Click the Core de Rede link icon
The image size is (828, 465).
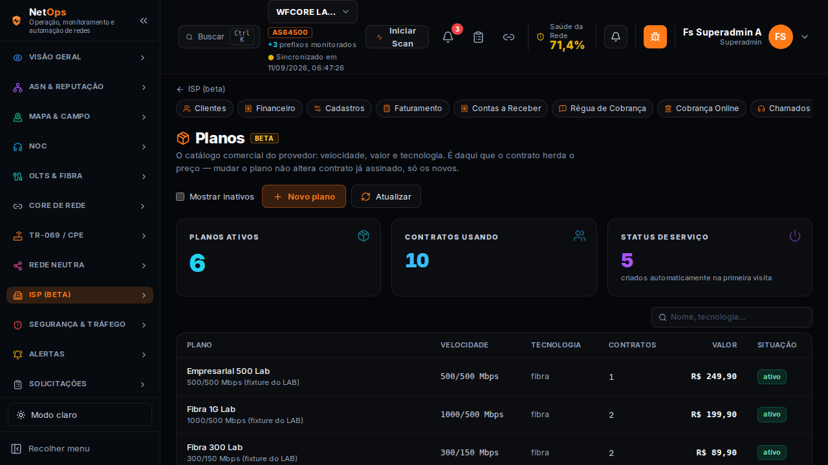point(18,206)
